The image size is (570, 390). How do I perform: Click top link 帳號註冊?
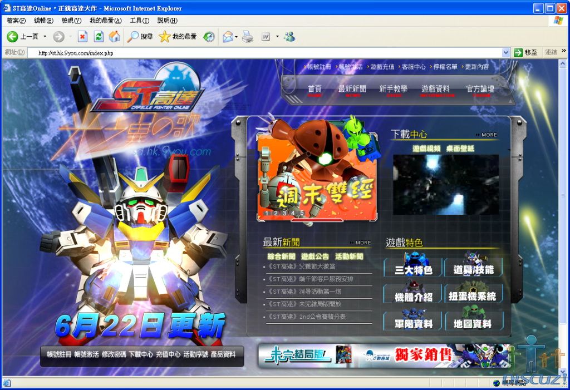click(x=318, y=67)
